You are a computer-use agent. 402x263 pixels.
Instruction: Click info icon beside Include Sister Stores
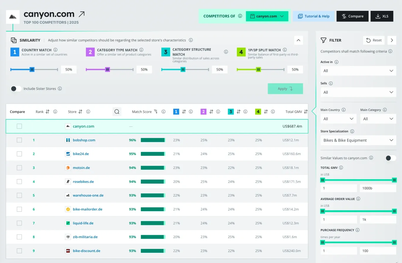click(x=60, y=88)
